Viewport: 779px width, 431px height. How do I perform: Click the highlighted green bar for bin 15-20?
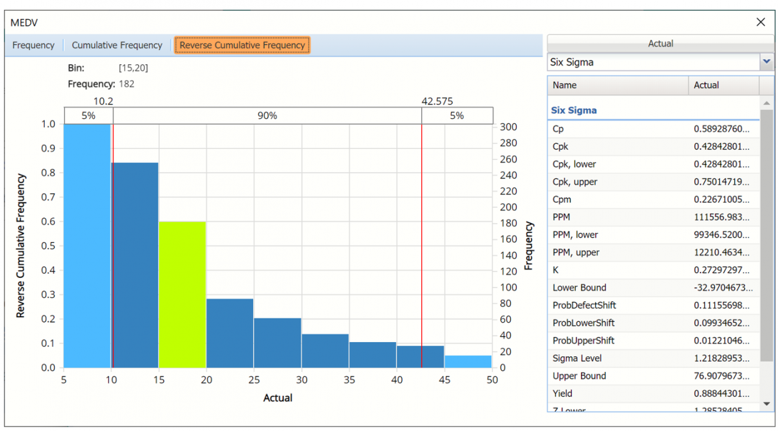(x=182, y=294)
